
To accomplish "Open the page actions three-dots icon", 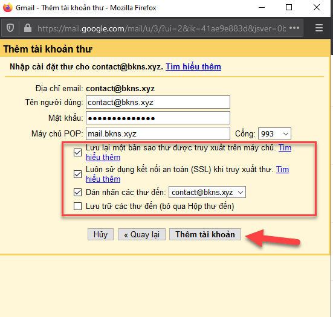I will [x=294, y=28].
